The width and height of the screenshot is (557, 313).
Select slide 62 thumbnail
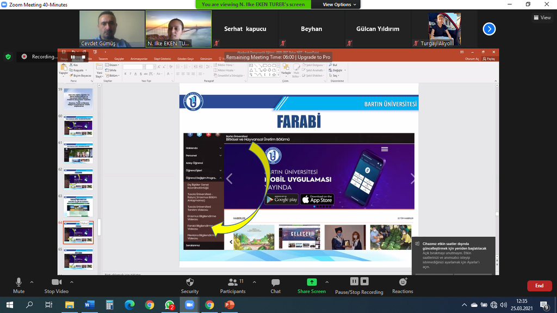[x=78, y=179]
